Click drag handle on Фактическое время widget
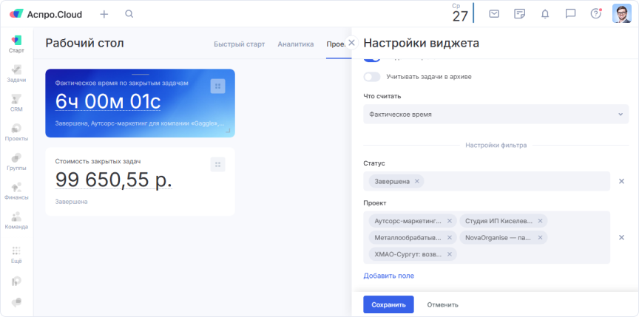This screenshot has width=639, height=317. coord(217,86)
